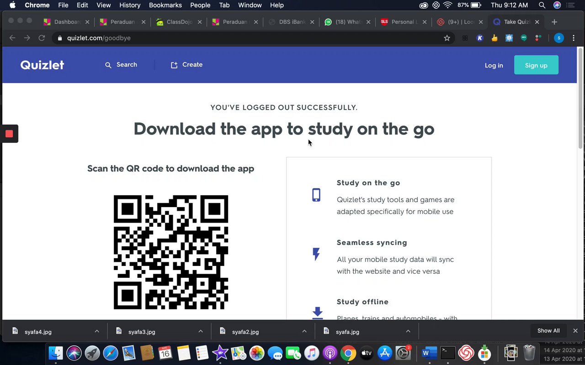Image resolution: width=585 pixels, height=365 pixels.
Task: Close the ClassDojo tab
Action: coord(200,22)
